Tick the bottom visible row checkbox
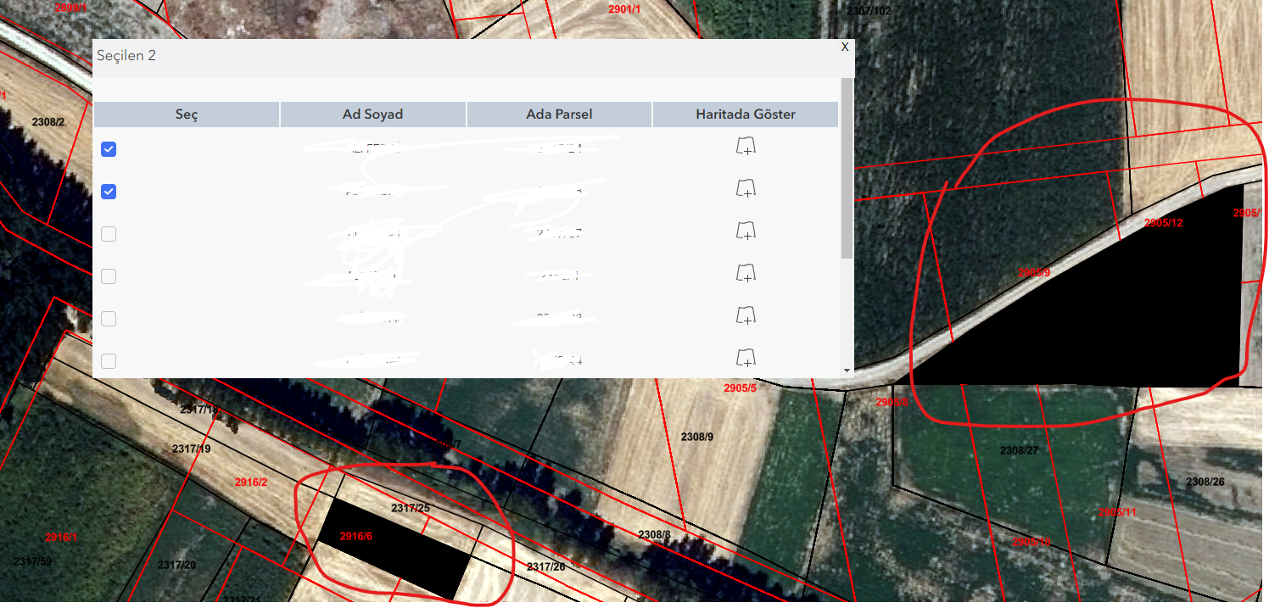Viewport: 1269px width, 608px height. 109,361
